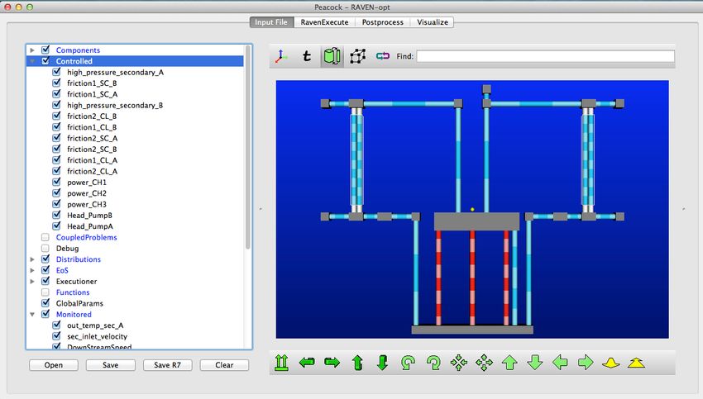Image resolution: width=703 pixels, height=399 pixels.
Task: Toggle the Head_PumpB checkbox
Action: pyautogui.click(x=56, y=215)
